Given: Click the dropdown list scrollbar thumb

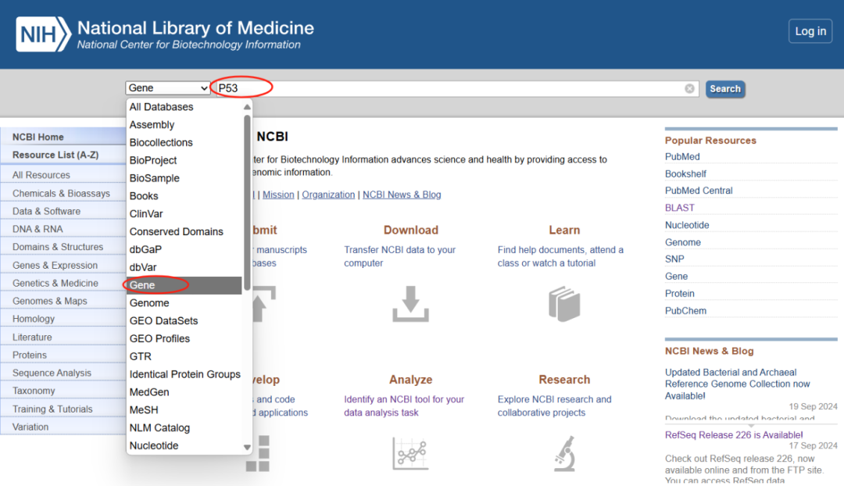Looking at the screenshot, I should tap(247, 203).
